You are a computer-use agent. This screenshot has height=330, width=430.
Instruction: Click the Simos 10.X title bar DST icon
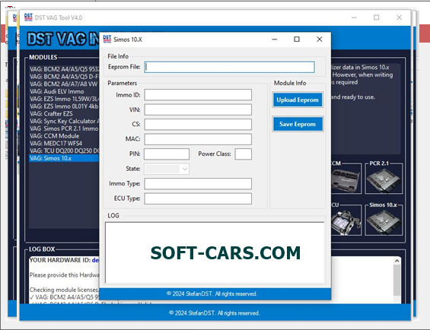pyautogui.click(x=107, y=39)
